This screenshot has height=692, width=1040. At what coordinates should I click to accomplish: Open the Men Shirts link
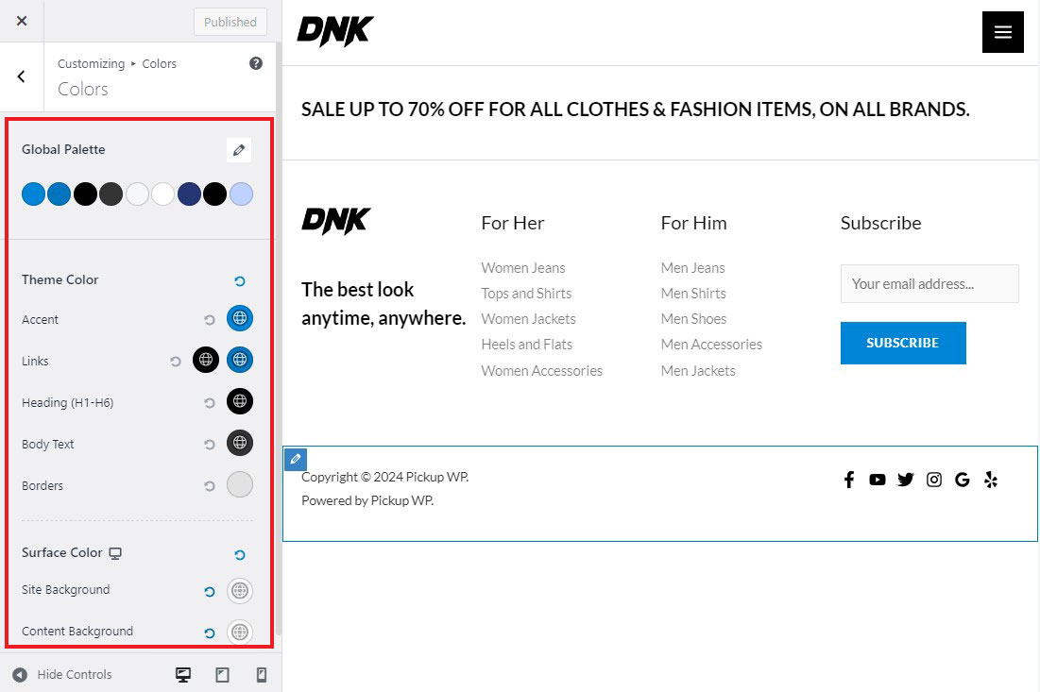693,293
